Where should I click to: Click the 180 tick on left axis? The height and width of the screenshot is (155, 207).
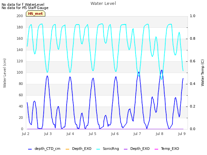(20, 27)
